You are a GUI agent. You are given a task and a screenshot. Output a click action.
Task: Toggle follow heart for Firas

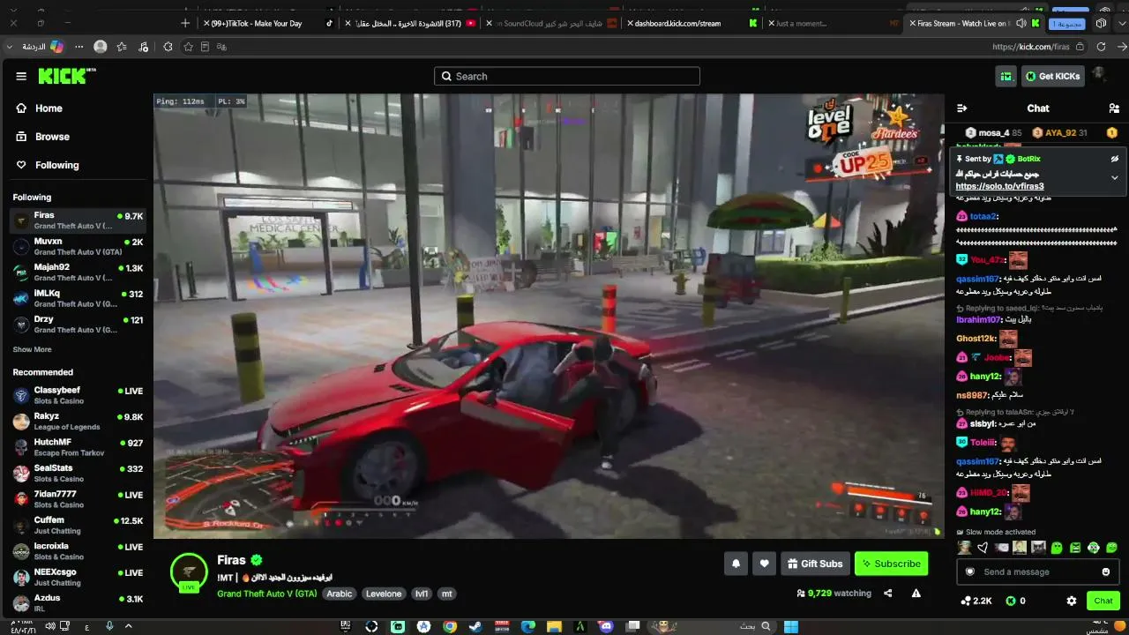765,564
